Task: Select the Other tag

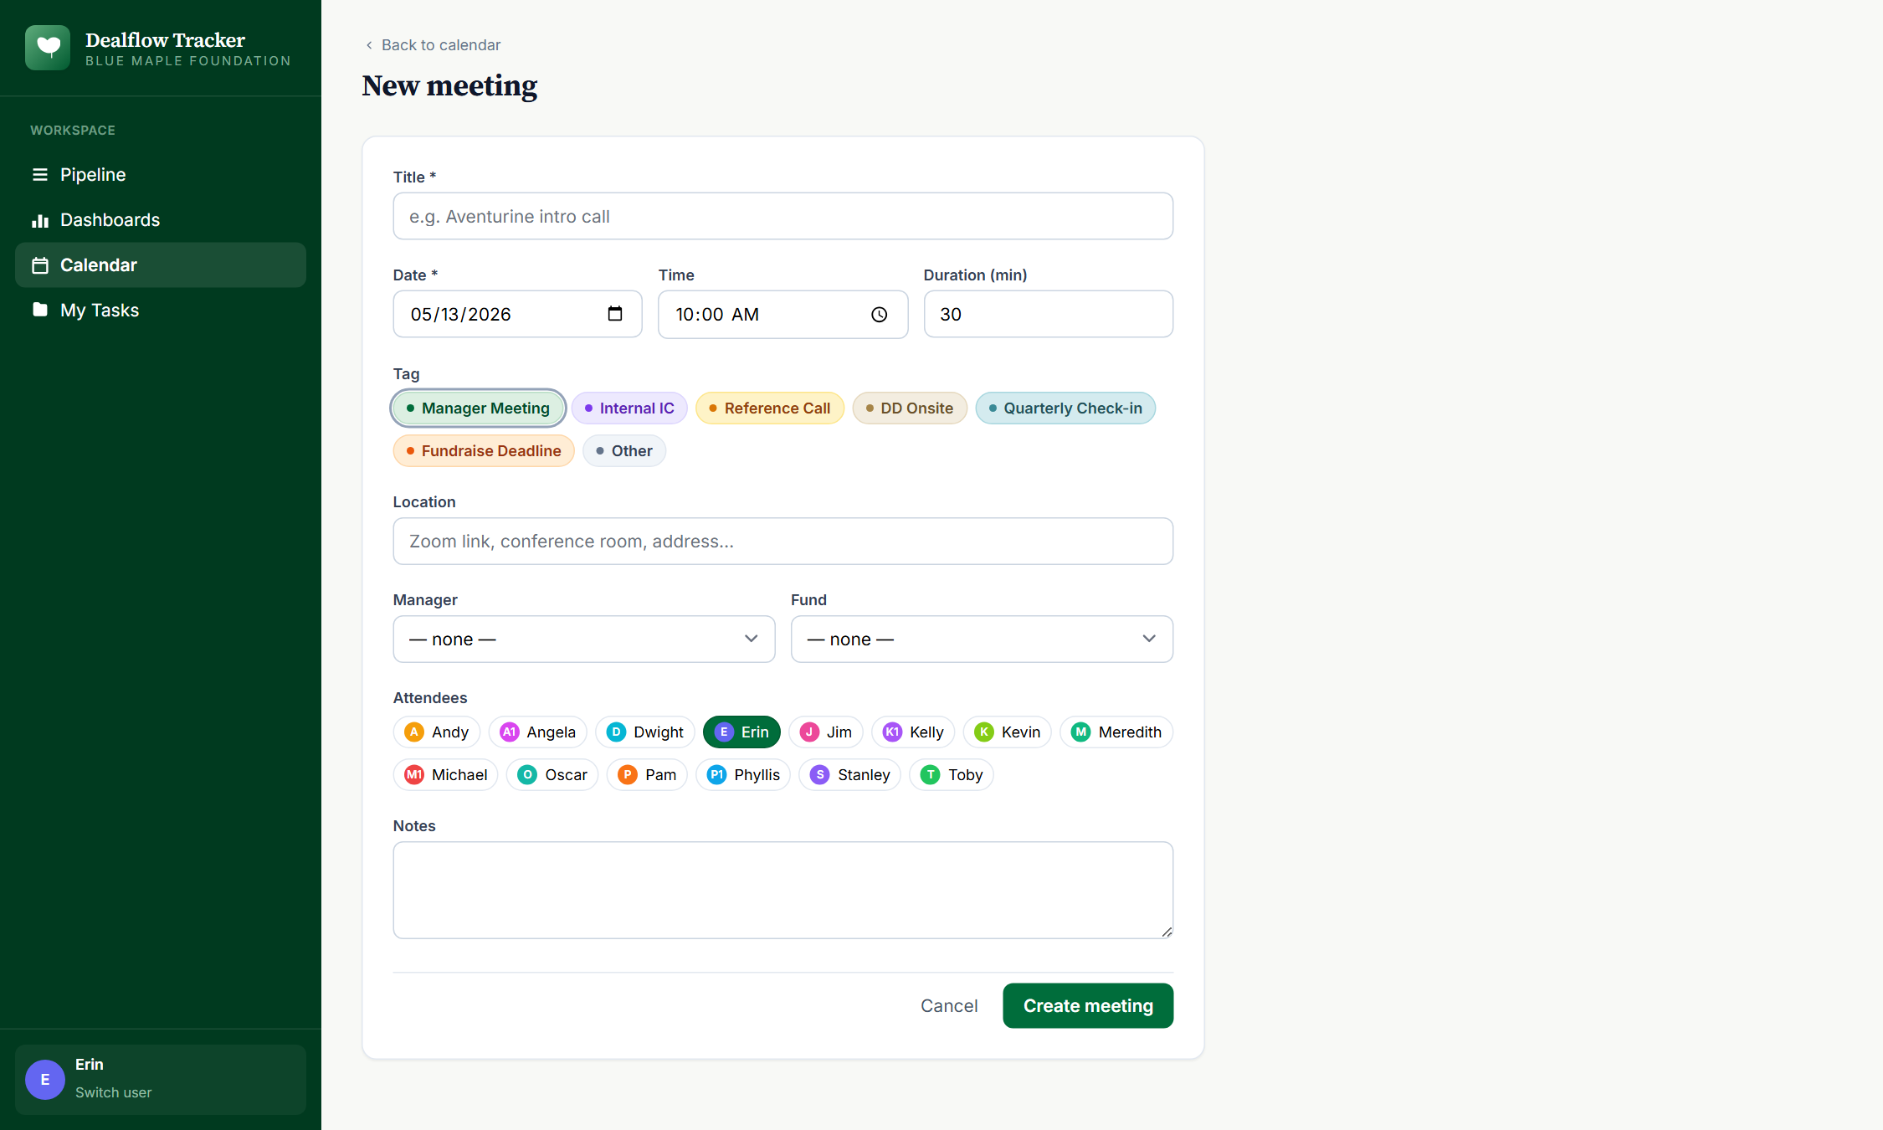Action: [624, 450]
